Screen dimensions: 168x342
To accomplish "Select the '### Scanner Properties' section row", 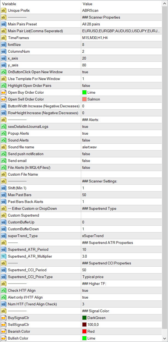I will pyautogui.click(x=81, y=17).
